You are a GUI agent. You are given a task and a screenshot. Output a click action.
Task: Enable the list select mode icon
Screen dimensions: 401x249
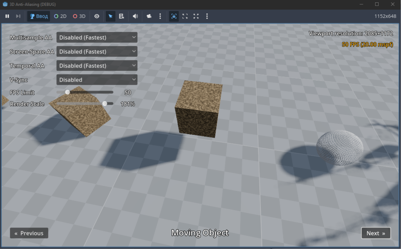121,16
